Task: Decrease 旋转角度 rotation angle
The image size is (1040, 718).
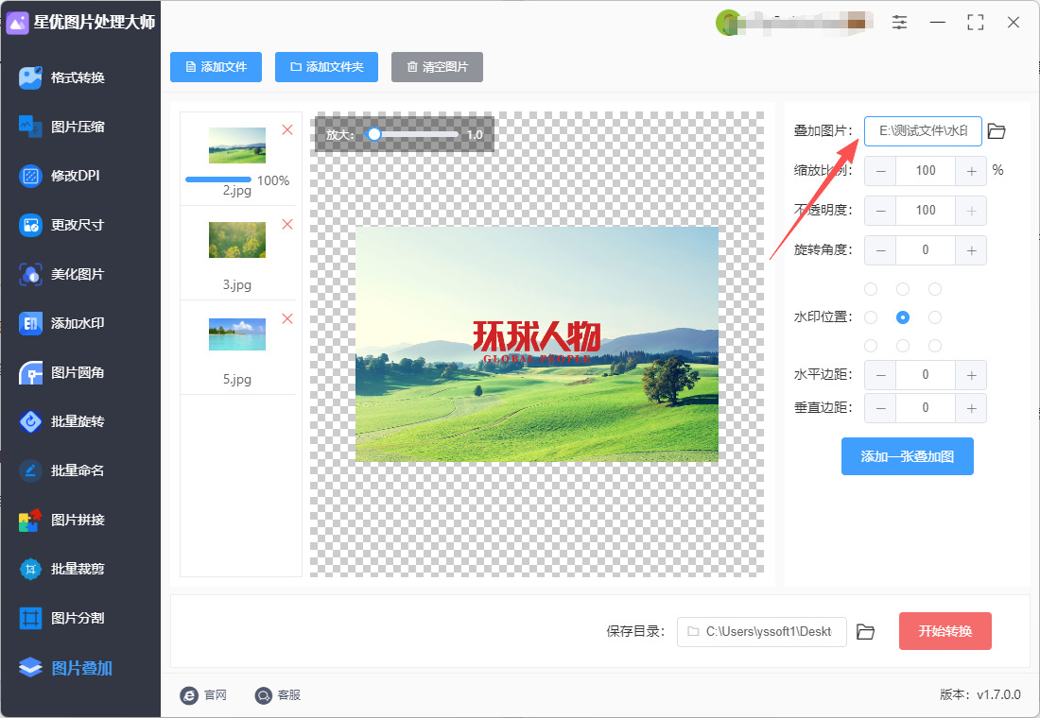Action: [x=881, y=250]
